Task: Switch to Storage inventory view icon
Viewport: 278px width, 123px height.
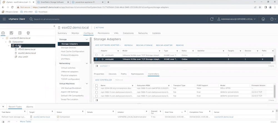Action: (x=20, y=33)
